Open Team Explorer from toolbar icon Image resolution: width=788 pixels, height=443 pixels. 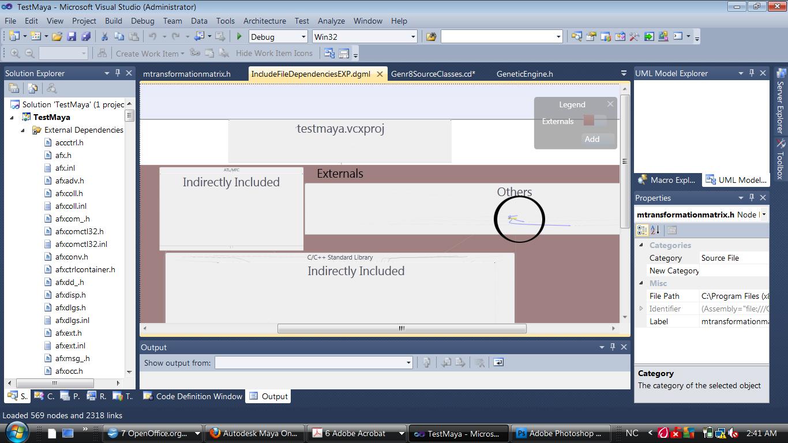(605, 36)
